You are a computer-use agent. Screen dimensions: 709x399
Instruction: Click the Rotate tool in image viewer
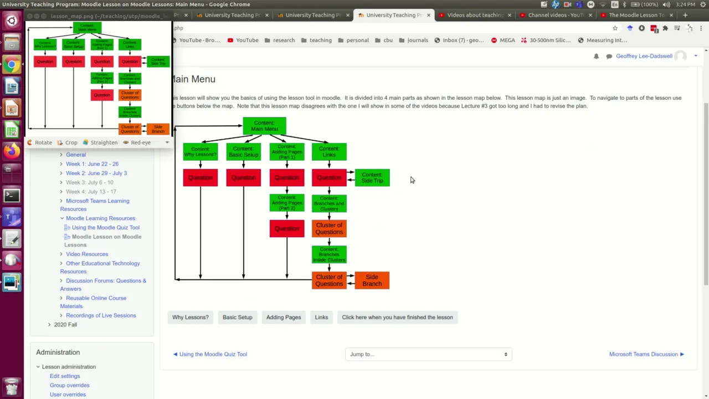(40, 142)
